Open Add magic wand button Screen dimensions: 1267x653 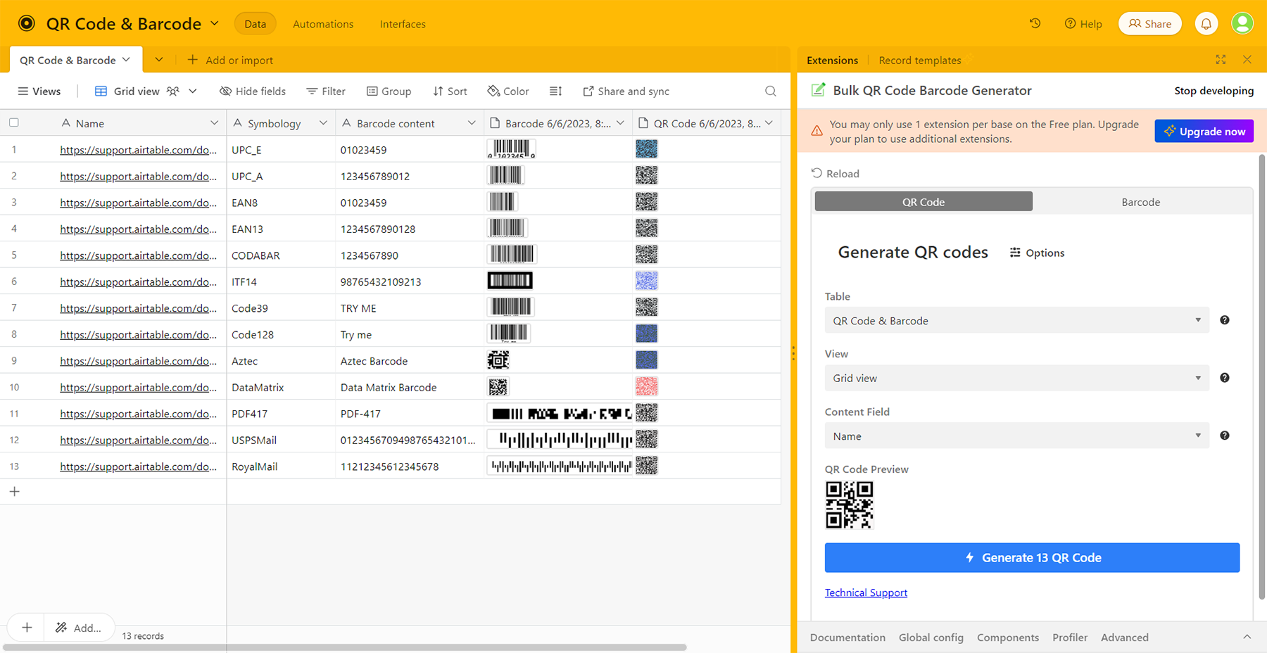point(79,628)
